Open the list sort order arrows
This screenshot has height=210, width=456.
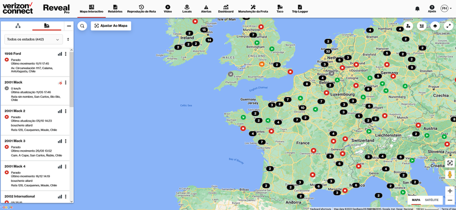coord(68,39)
